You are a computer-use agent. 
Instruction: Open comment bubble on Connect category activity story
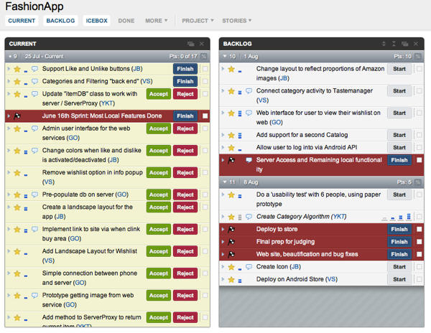[249, 91]
